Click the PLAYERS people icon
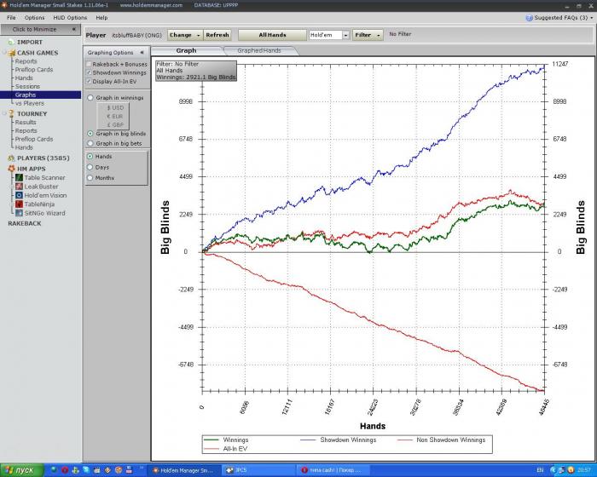The image size is (597, 477). [x=11, y=158]
